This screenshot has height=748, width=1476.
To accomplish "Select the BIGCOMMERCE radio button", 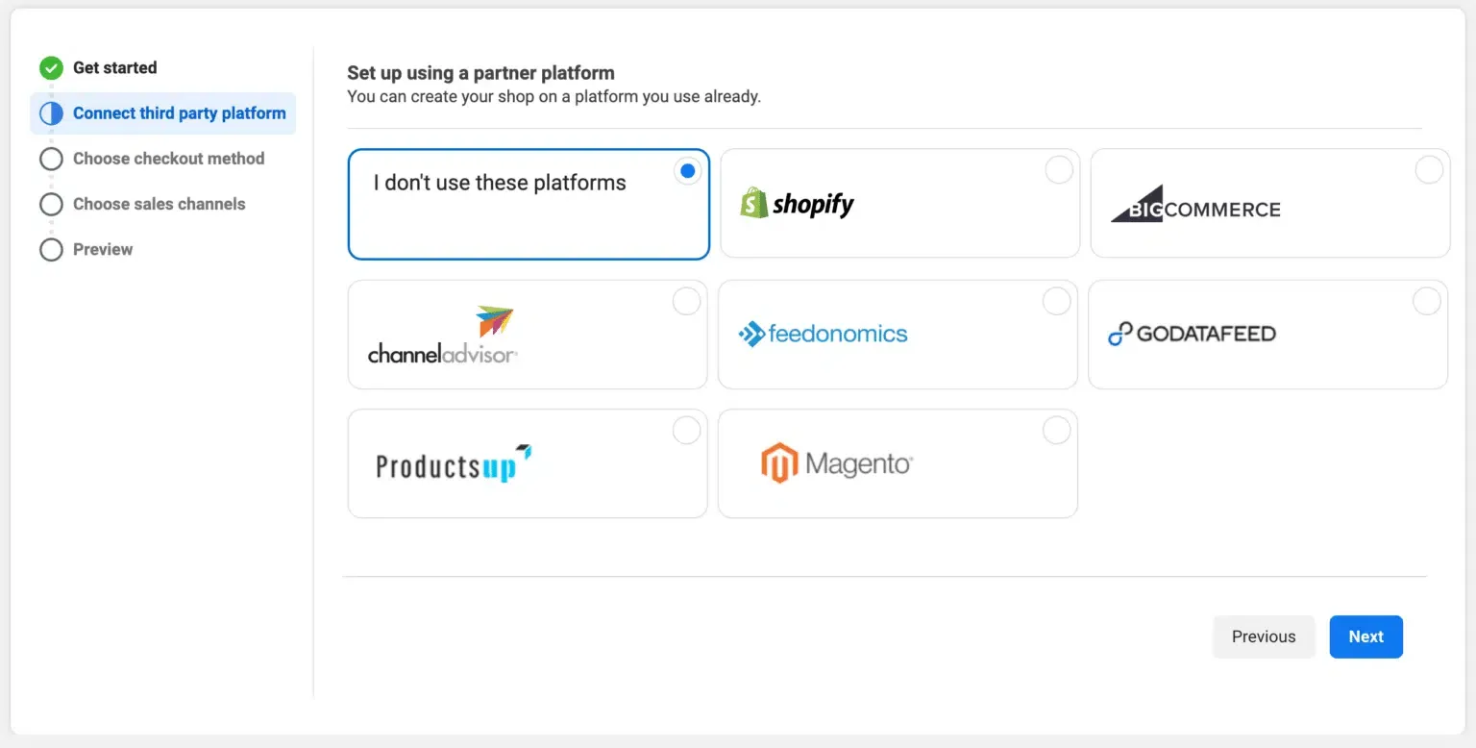I will point(1428,169).
